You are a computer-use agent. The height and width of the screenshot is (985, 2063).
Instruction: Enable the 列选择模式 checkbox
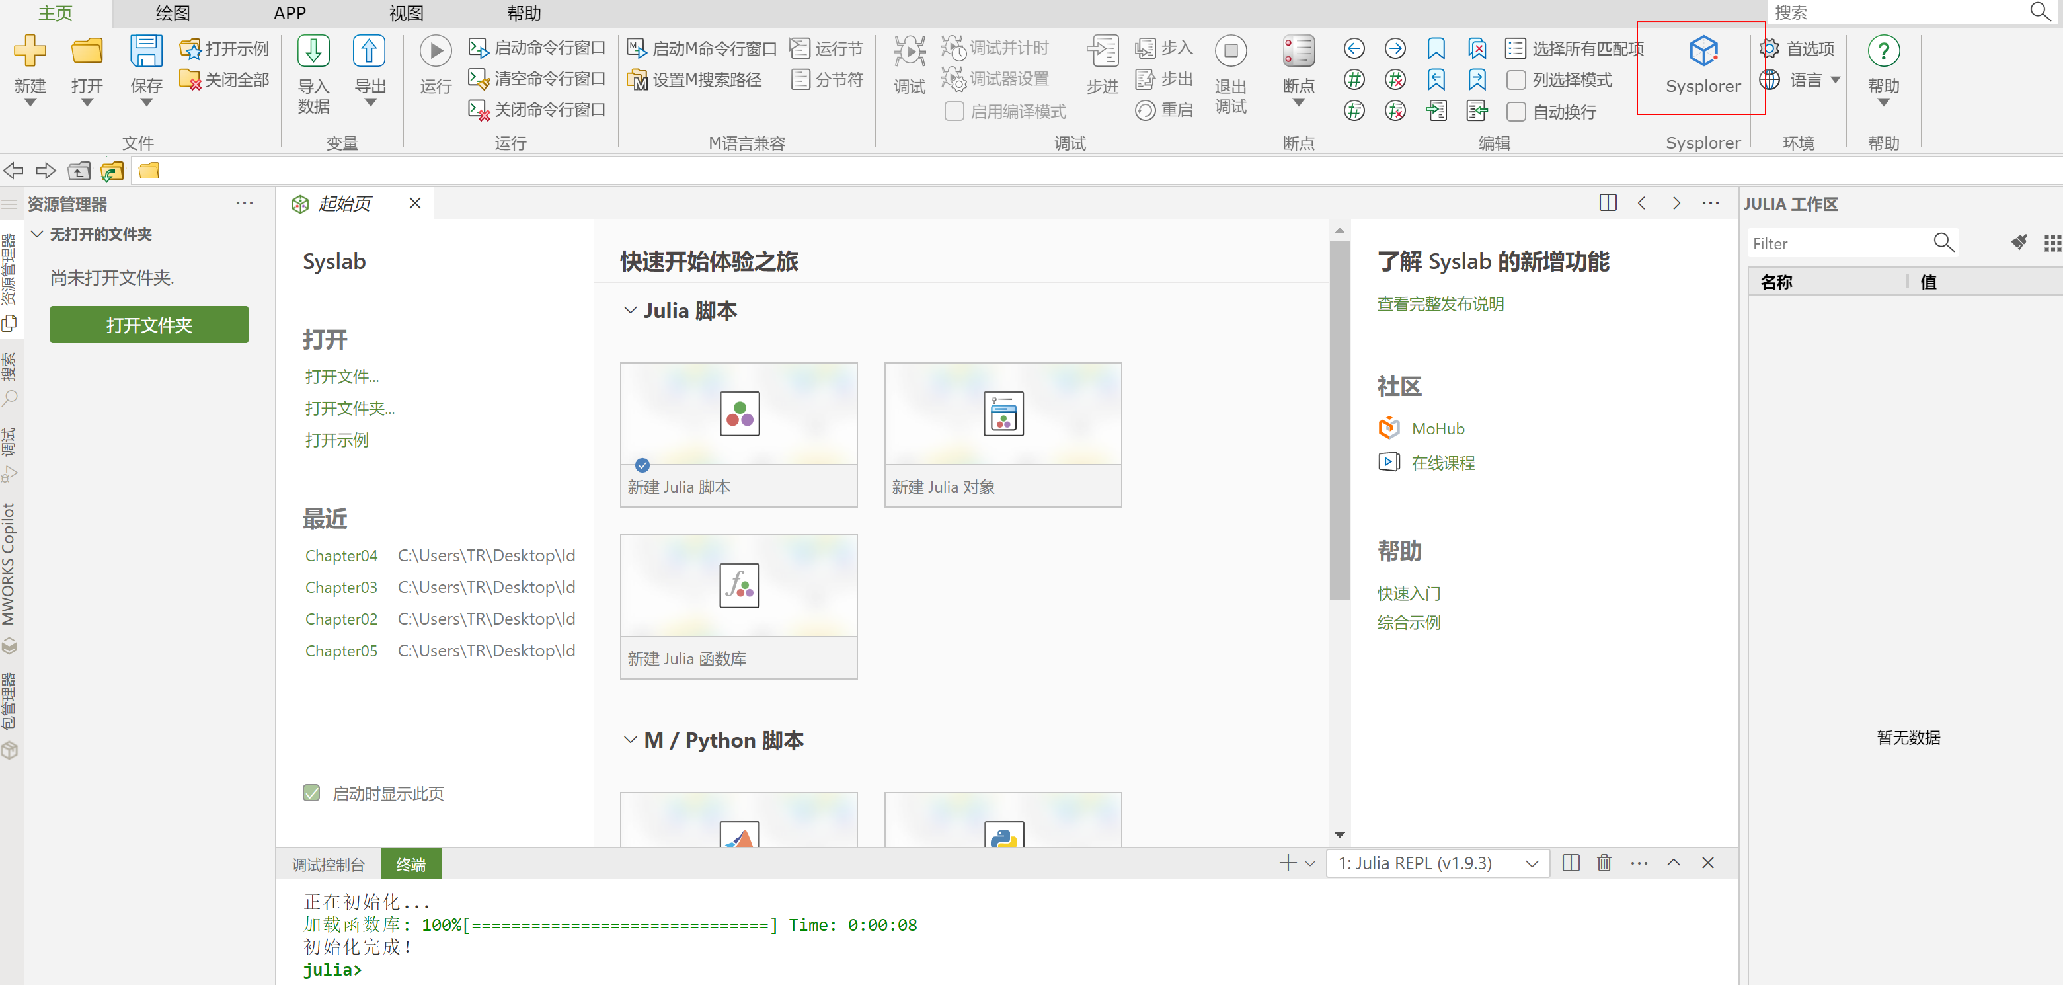click(x=1515, y=80)
